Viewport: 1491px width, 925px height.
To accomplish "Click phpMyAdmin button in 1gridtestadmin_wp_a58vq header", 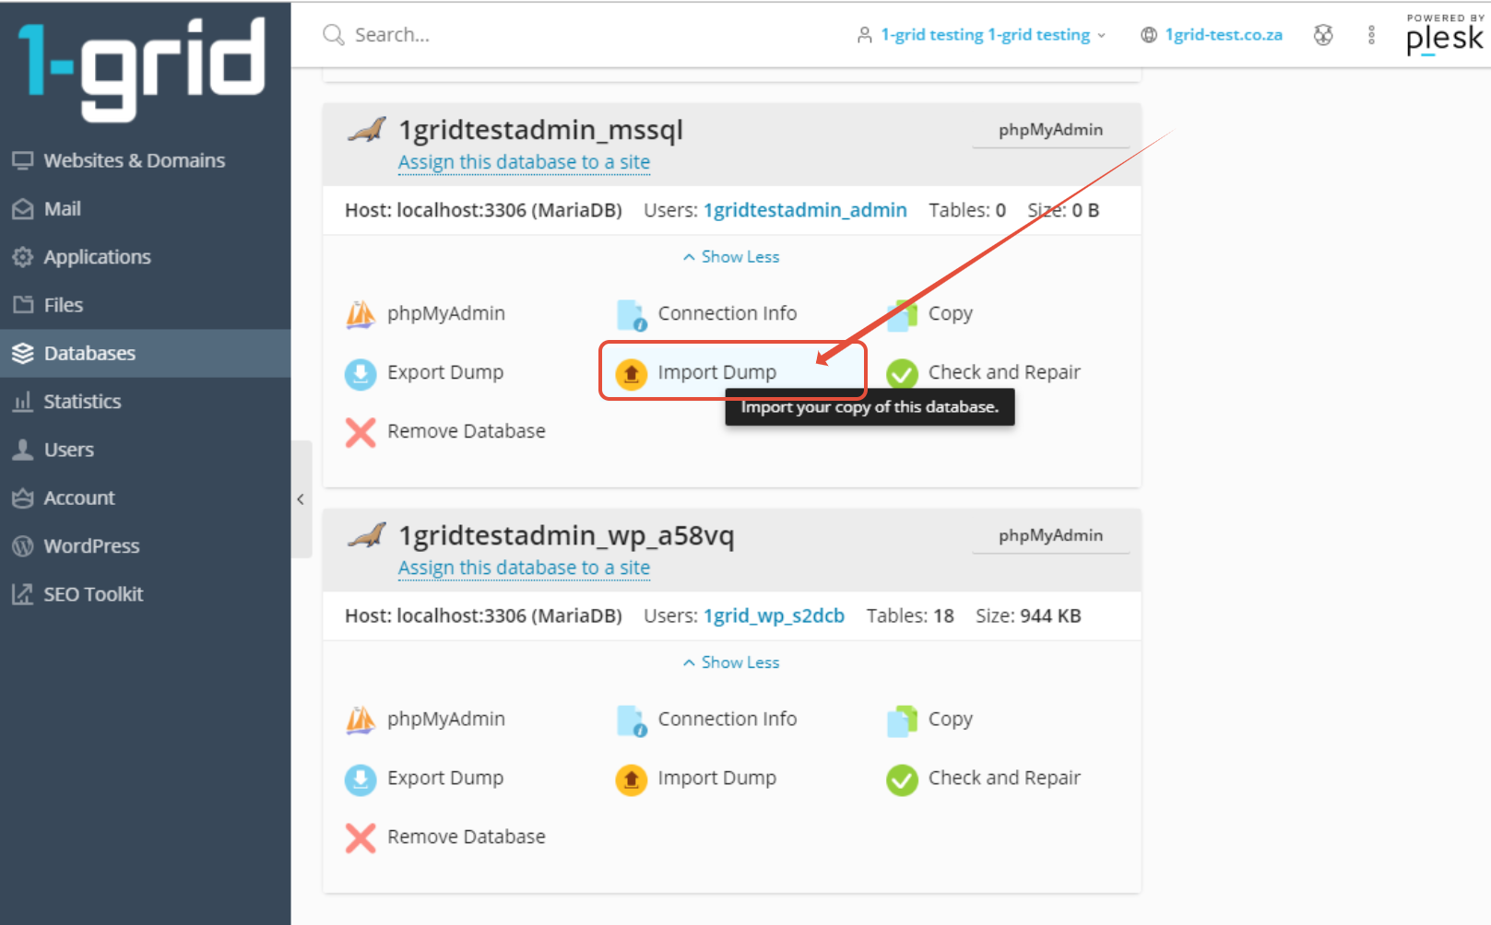I will coord(1050,535).
